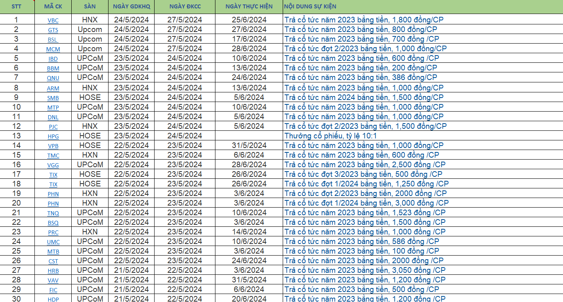Open the PJC stock code link
The width and height of the screenshot is (563, 302).
pyautogui.click(x=53, y=127)
